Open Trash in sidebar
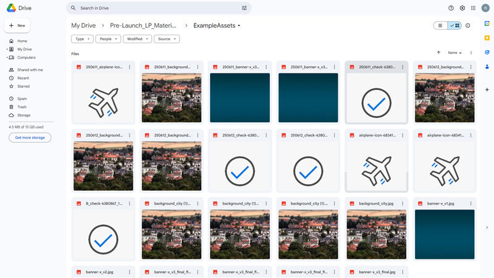Viewport: 494px width, 278px height. tap(22, 107)
